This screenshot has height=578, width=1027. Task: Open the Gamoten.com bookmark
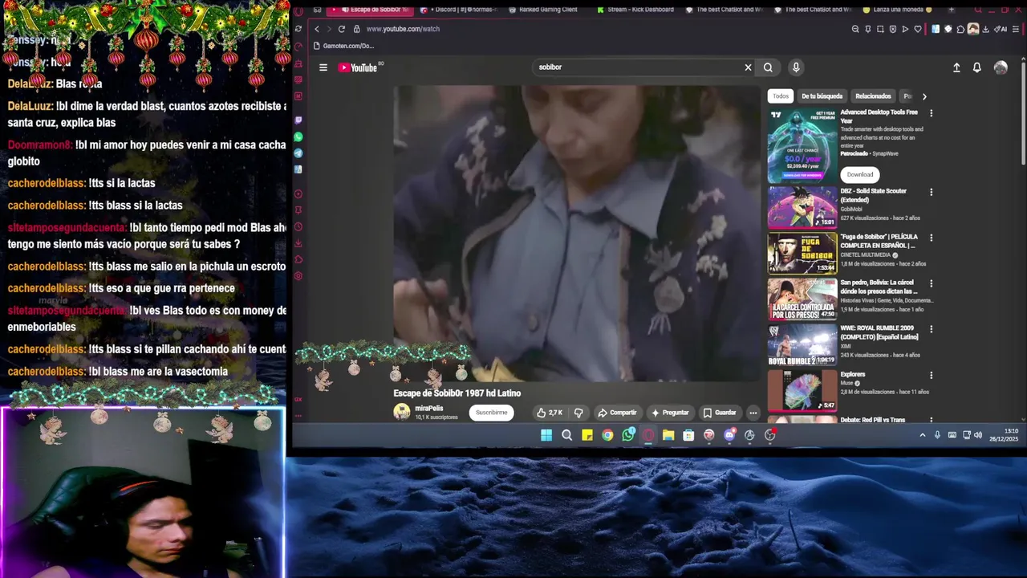tap(343, 47)
